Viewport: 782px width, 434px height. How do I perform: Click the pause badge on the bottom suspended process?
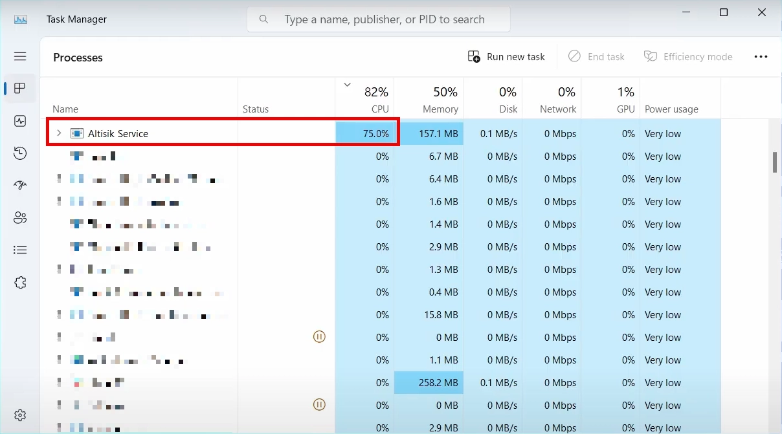[x=319, y=404]
